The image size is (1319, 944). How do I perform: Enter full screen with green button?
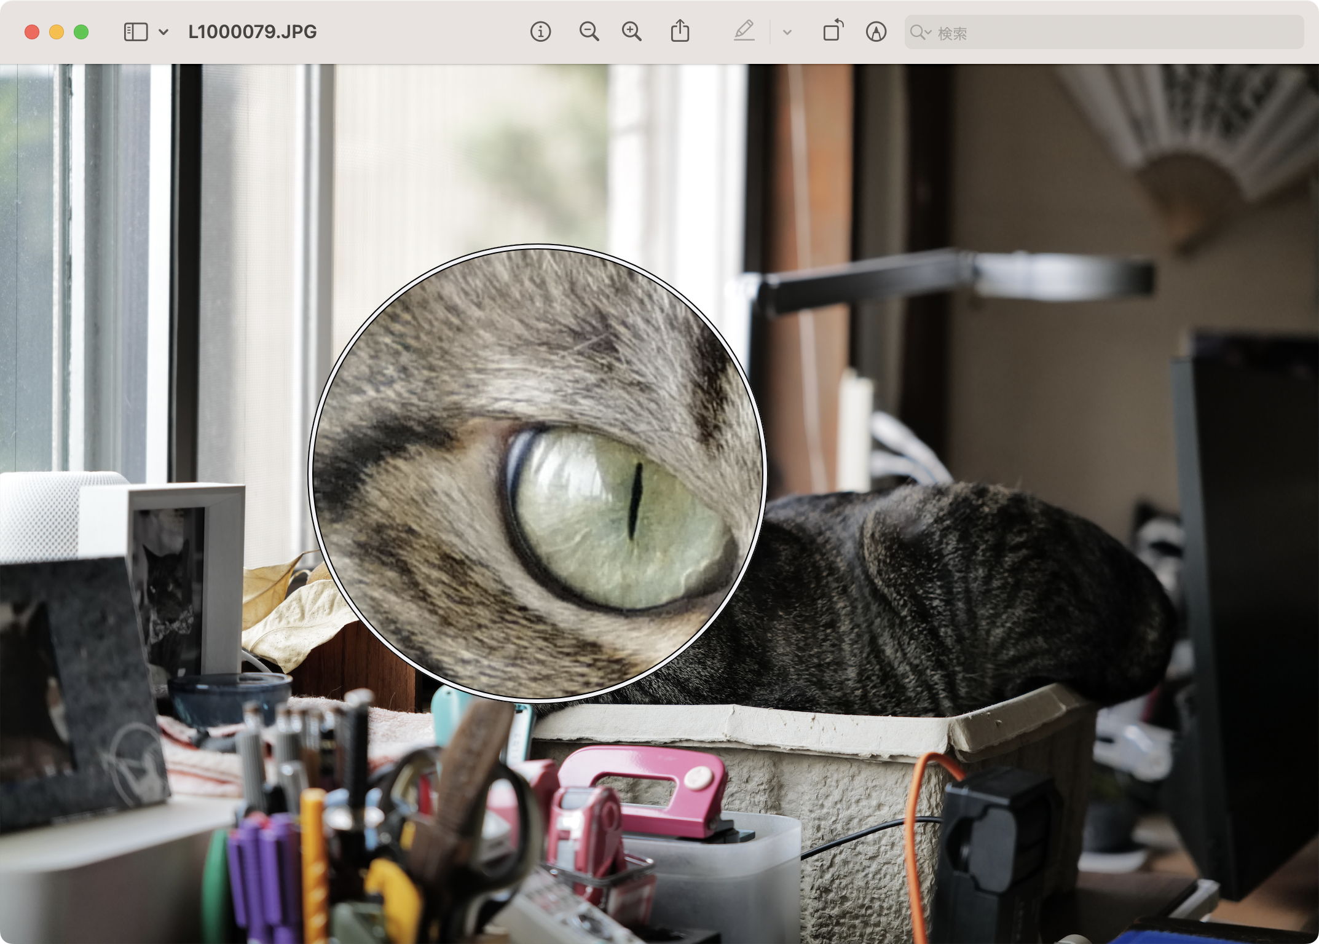point(81,32)
